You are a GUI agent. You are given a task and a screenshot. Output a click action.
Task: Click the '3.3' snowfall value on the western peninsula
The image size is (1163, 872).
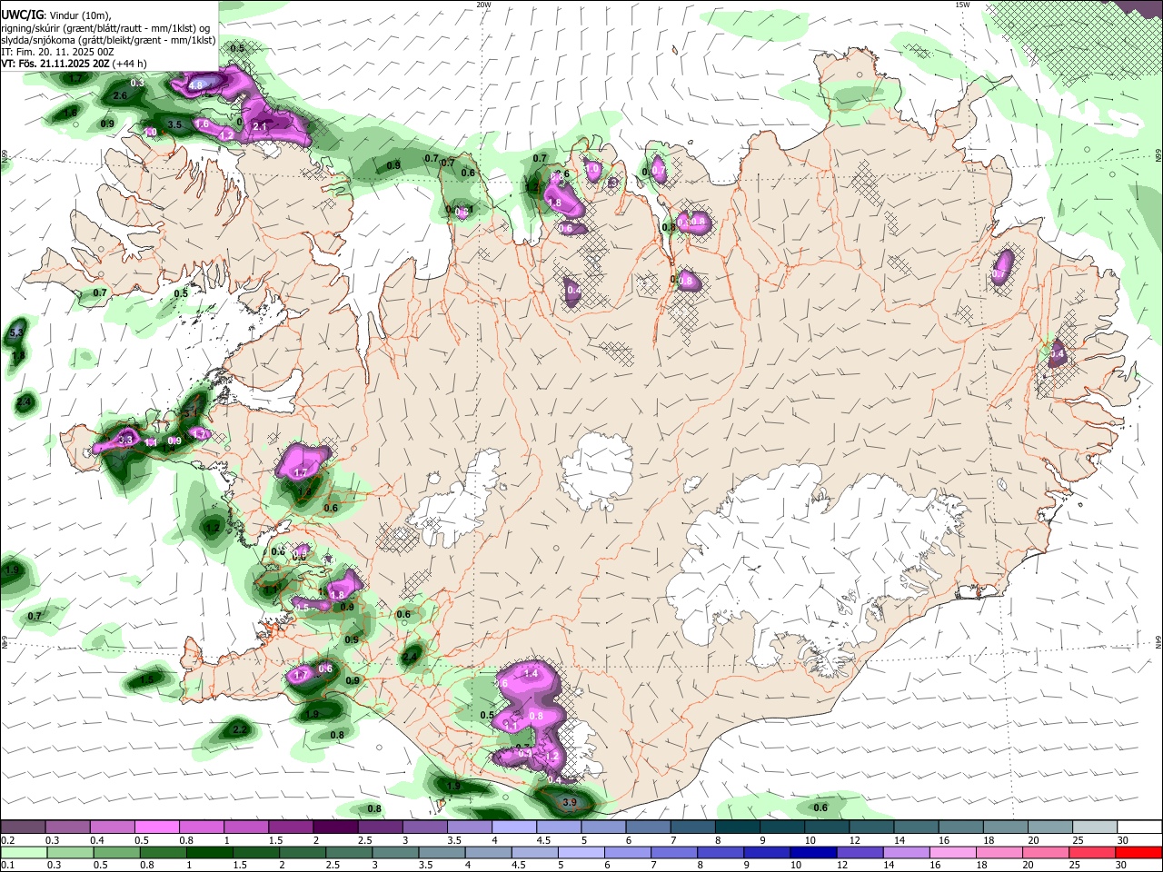pyautogui.click(x=126, y=440)
